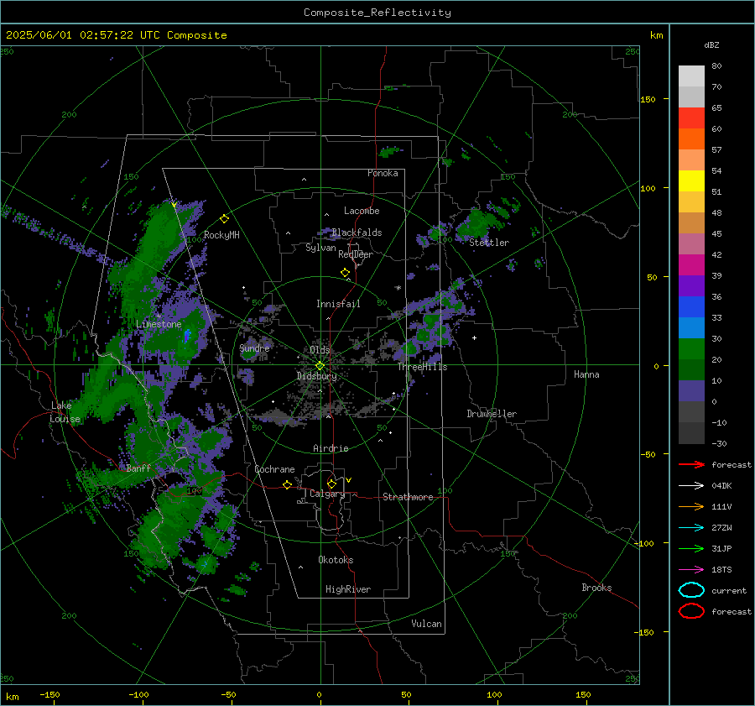Click the magenta 18TS arrow icon
The image size is (755, 706).
(x=691, y=570)
